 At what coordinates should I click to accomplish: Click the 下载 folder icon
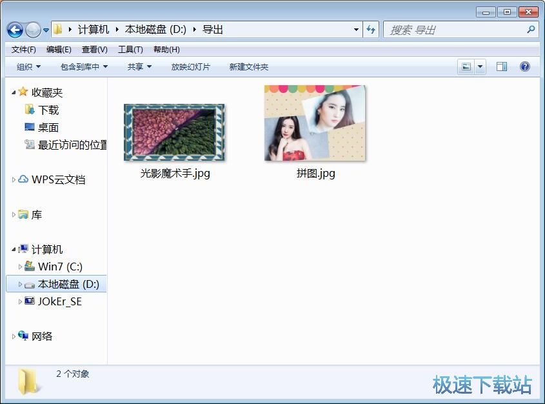pos(30,110)
